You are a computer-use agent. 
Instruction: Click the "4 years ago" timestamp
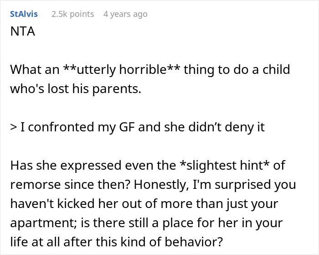pyautogui.click(x=125, y=14)
